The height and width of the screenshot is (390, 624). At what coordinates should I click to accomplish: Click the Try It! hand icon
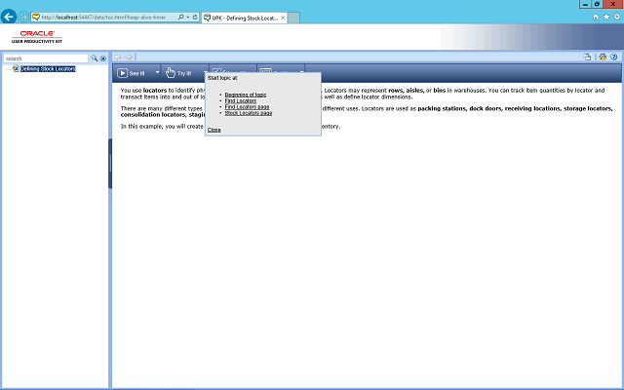(171, 73)
